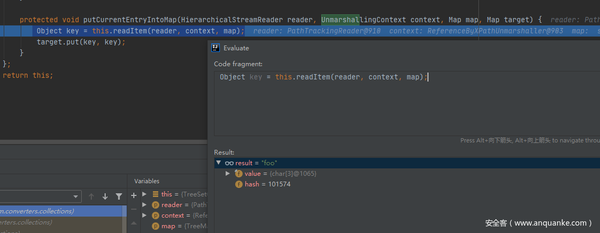This screenshot has width=600, height=233.
Task: Collapse the result = "foo" node
Action: click(x=219, y=163)
